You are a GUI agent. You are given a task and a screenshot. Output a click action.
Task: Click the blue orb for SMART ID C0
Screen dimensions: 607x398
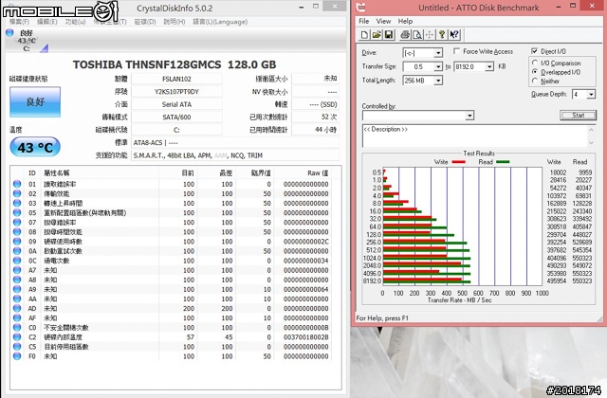click(x=17, y=328)
